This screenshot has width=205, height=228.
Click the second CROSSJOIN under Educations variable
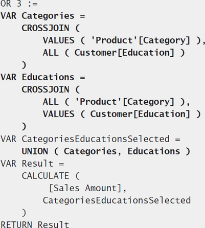click(x=45, y=89)
